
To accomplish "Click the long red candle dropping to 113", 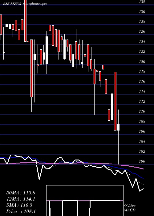I will pos(31,68).
